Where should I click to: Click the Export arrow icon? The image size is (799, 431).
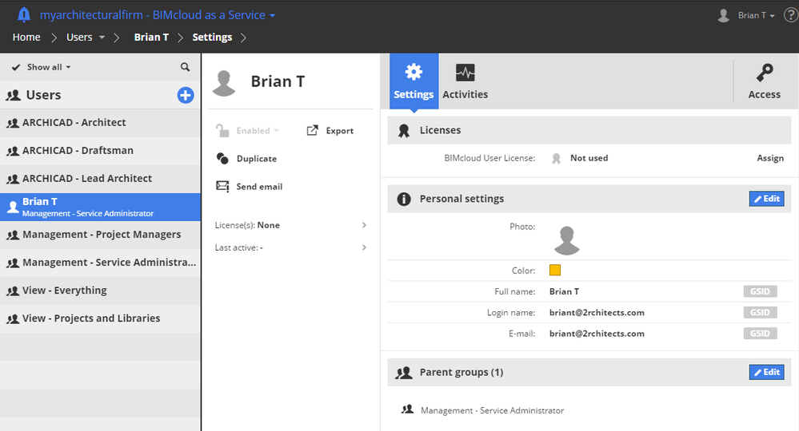click(x=313, y=131)
